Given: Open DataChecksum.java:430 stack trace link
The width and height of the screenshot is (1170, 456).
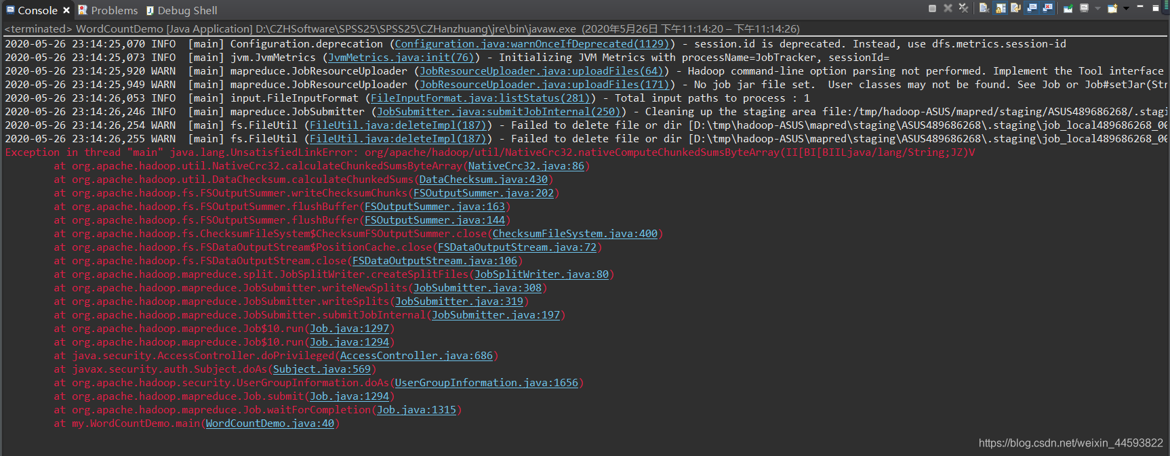Looking at the screenshot, I should tap(483, 180).
